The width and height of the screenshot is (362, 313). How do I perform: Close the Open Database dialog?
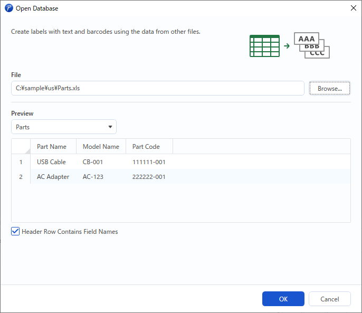[x=353, y=8]
